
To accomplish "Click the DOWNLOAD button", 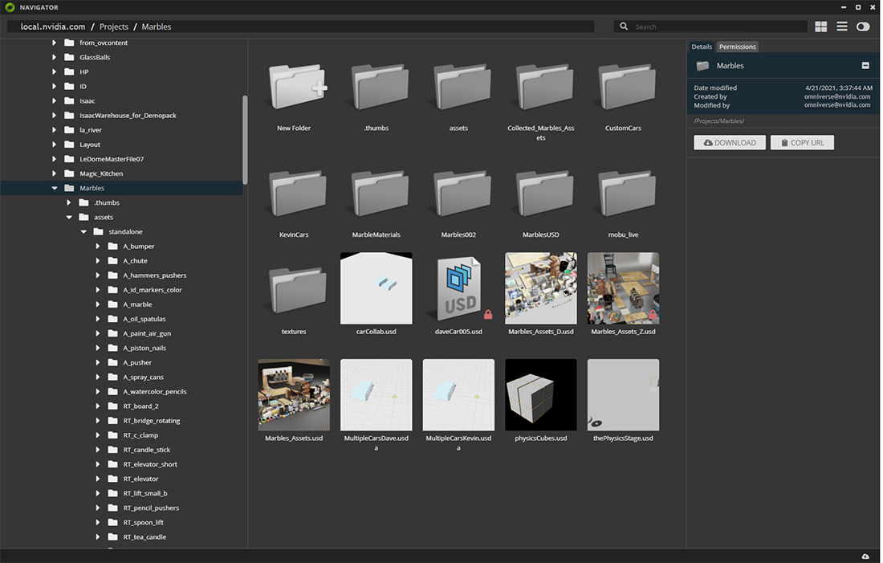I will pyautogui.click(x=729, y=143).
